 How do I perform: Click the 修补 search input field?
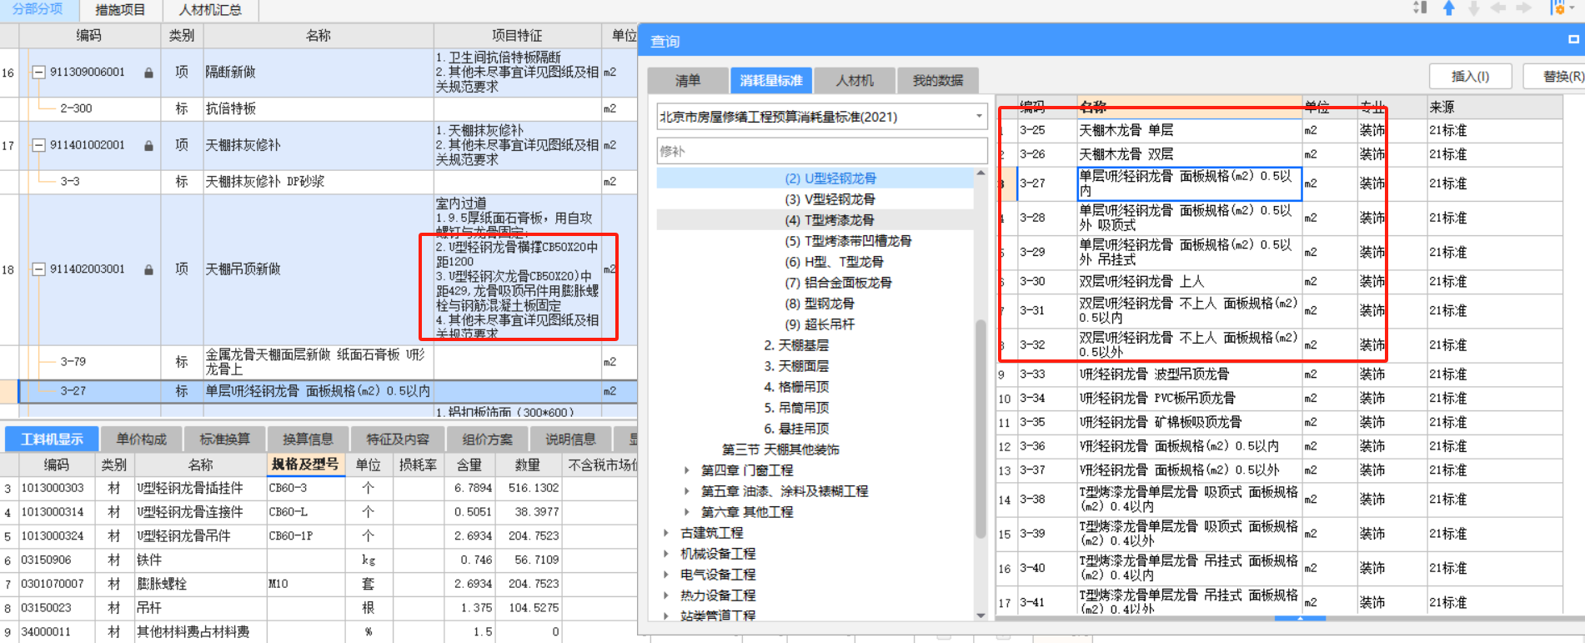tap(822, 151)
